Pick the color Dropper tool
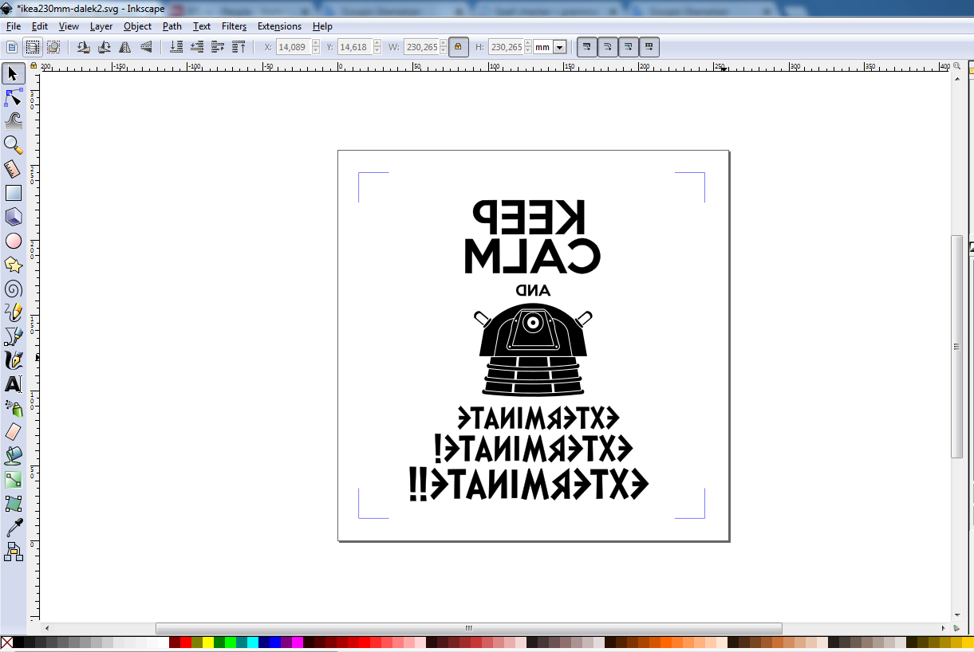The height and width of the screenshot is (652, 974). tap(13, 528)
